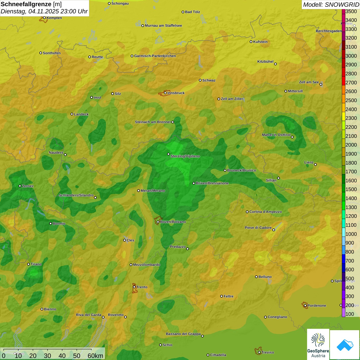The width and height of the screenshot is (360, 360).
Task: Click the Kufstein location dot
Action: tap(251, 42)
